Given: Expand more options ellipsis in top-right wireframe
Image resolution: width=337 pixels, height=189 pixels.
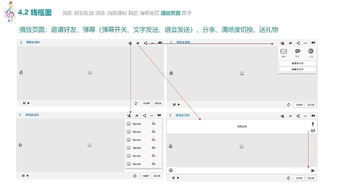Looking at the screenshot, I should (x=306, y=43).
